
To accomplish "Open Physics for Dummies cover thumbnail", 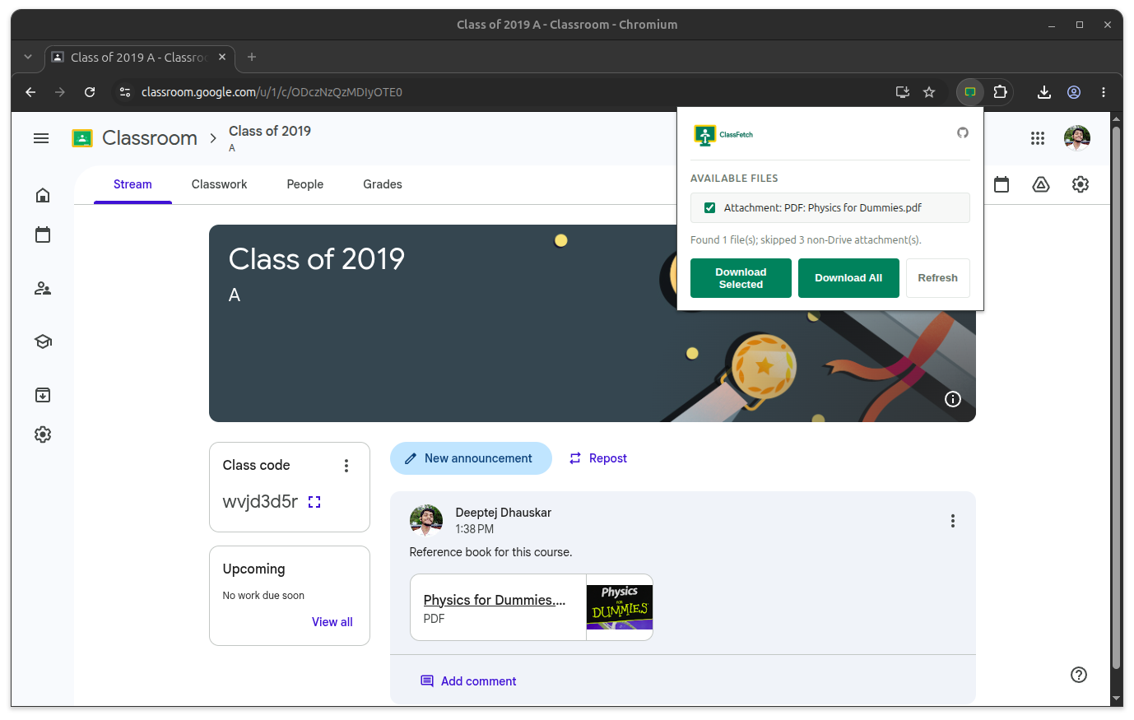I will point(620,607).
